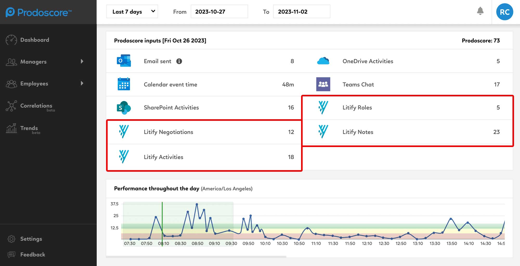
Task: Select Managers in the sidebar
Action: click(34, 62)
